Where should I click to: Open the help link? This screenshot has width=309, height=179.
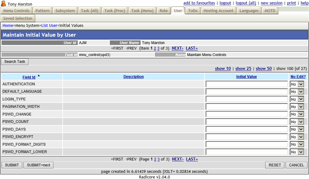point(305,3)
